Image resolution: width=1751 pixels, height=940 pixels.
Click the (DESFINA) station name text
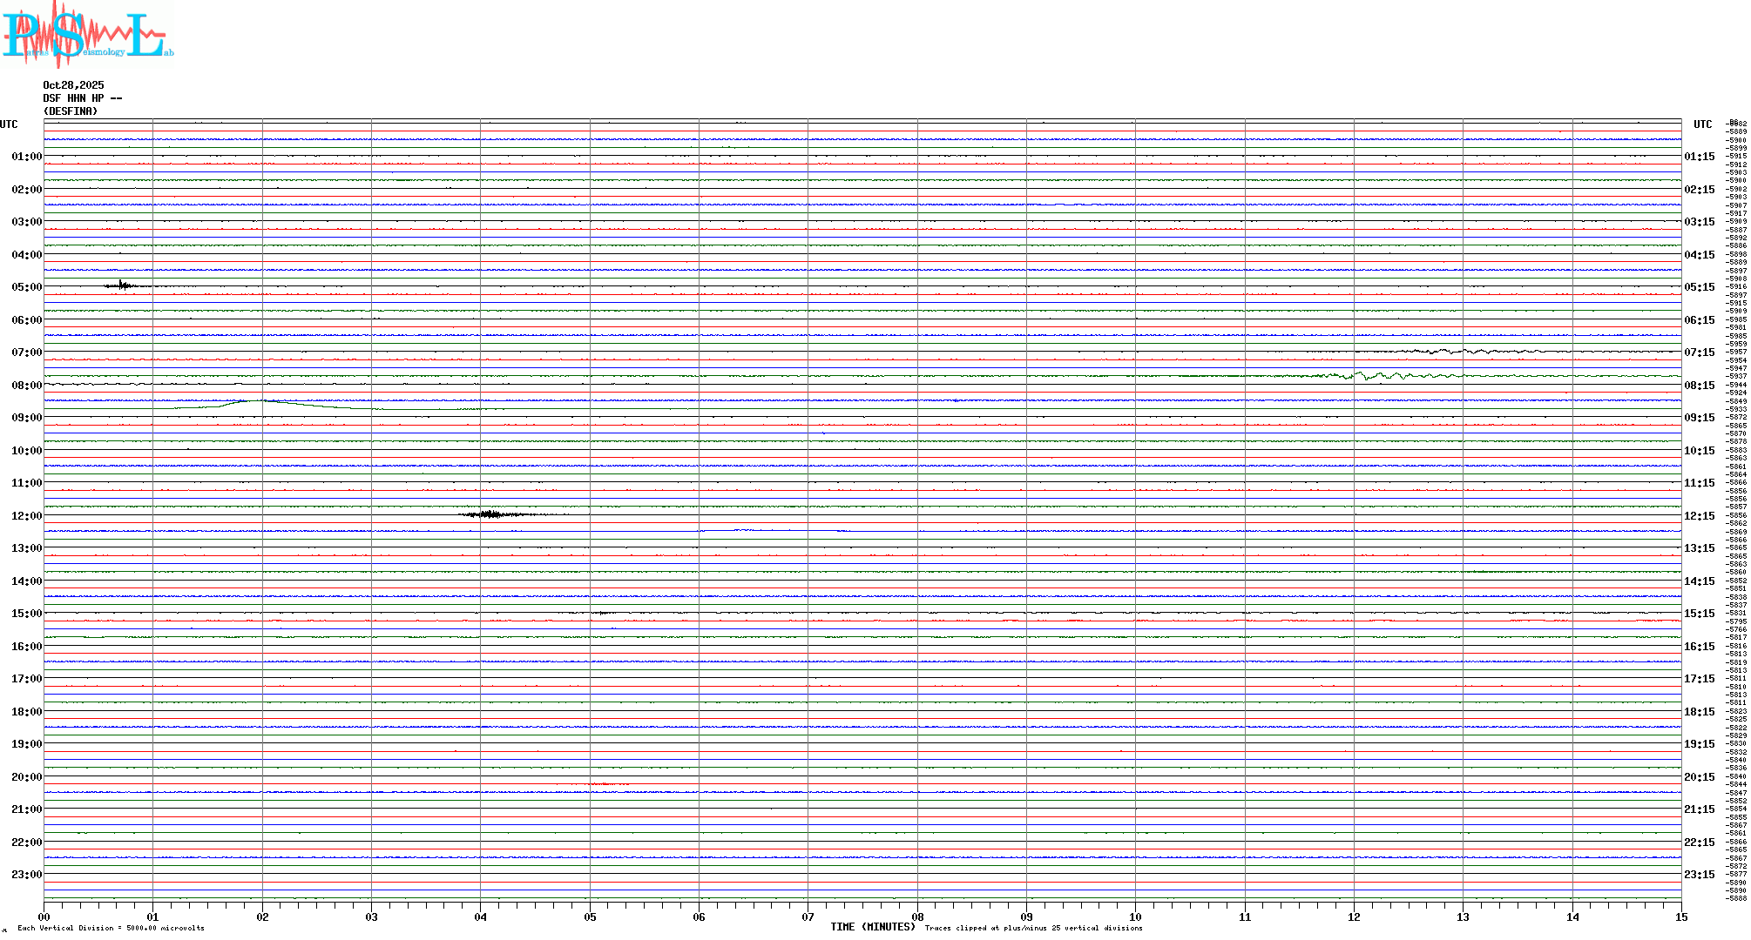(x=71, y=111)
